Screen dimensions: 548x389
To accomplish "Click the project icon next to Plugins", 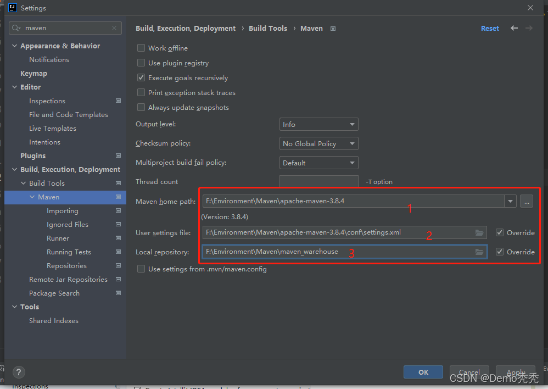I will pos(119,155).
